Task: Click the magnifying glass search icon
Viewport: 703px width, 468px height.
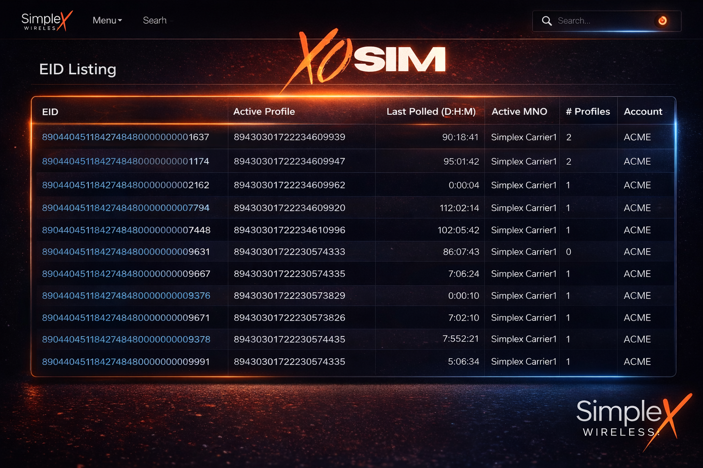Action: (x=546, y=21)
